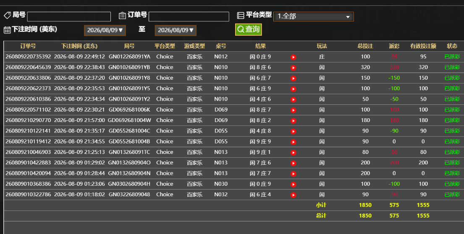The image size is (464, 234).
Task: Click 玩法 value 庄 in first row
Action: [322, 57]
